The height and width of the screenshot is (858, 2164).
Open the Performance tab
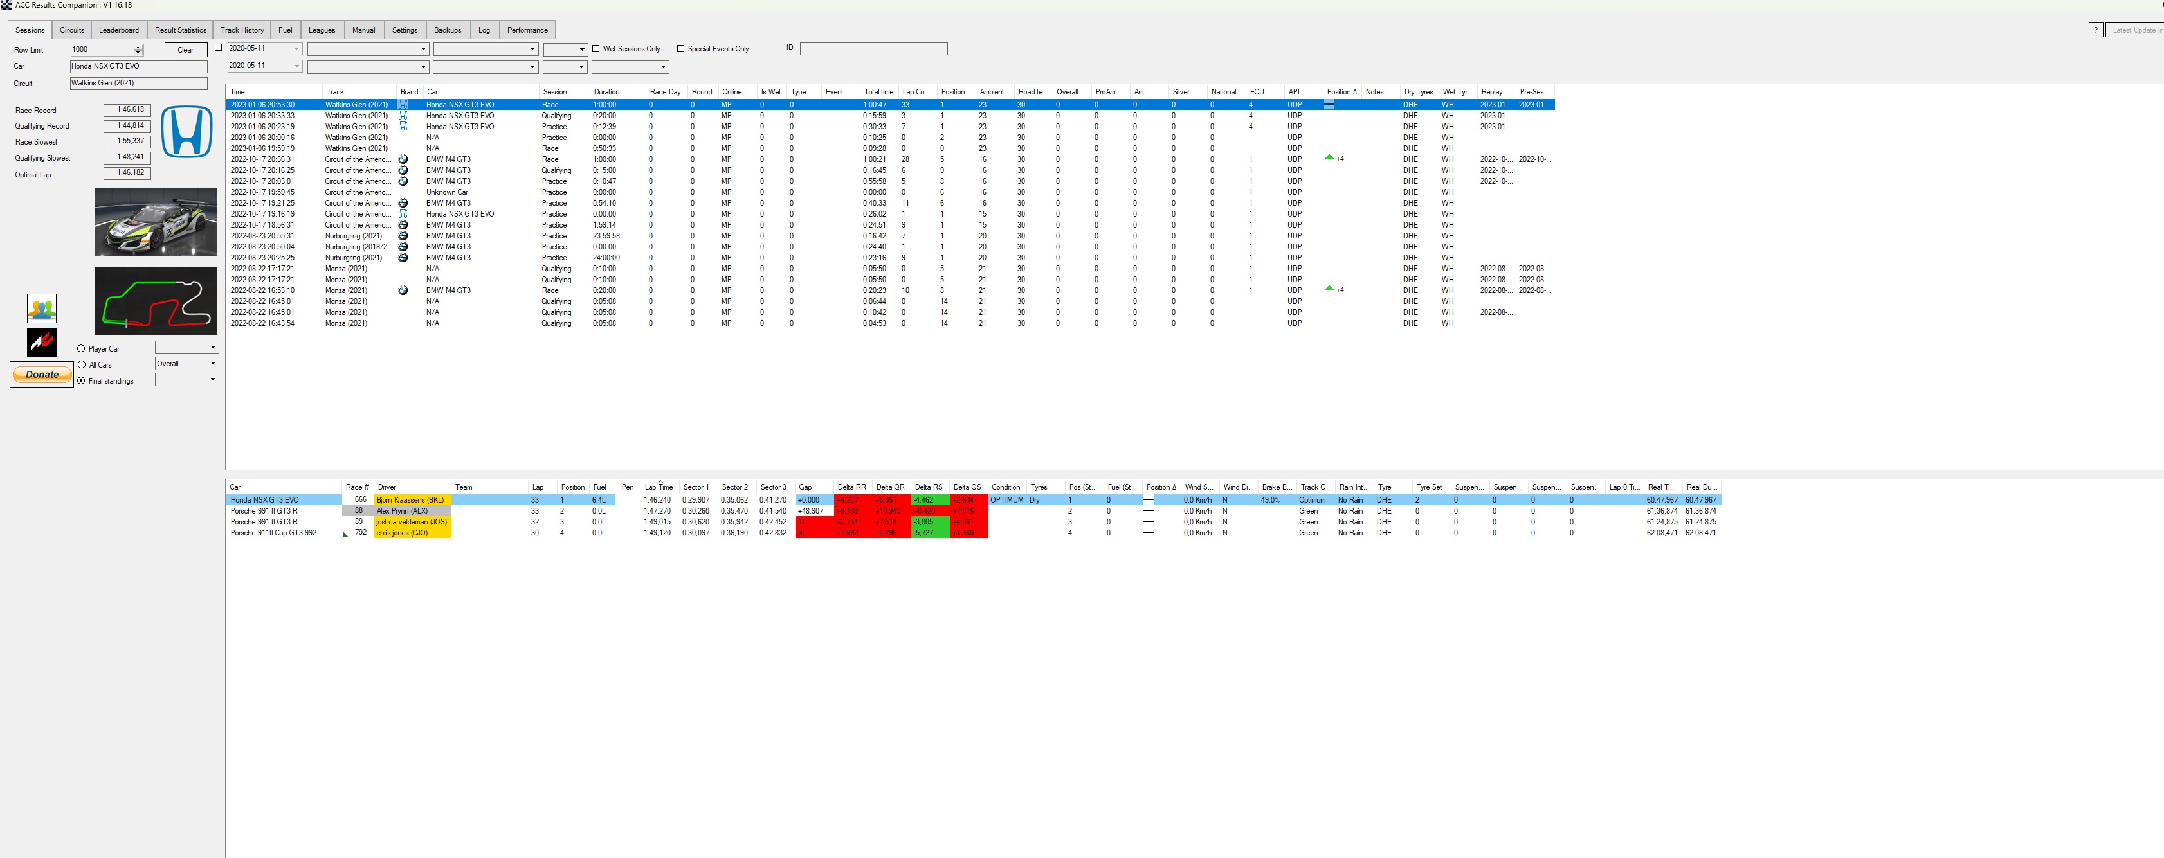click(x=527, y=30)
